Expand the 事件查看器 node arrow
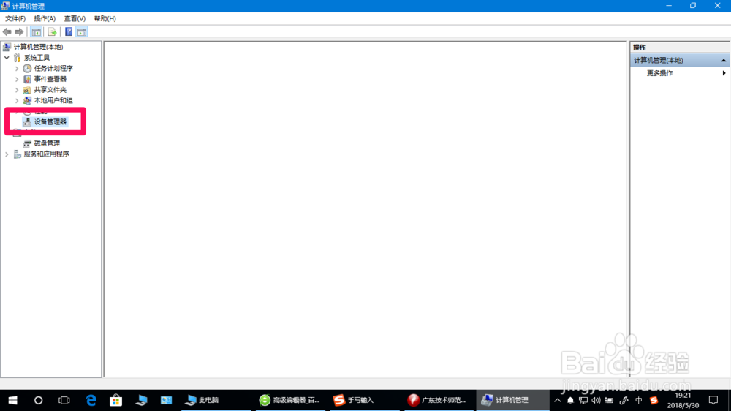This screenshot has width=731, height=411. (x=17, y=79)
